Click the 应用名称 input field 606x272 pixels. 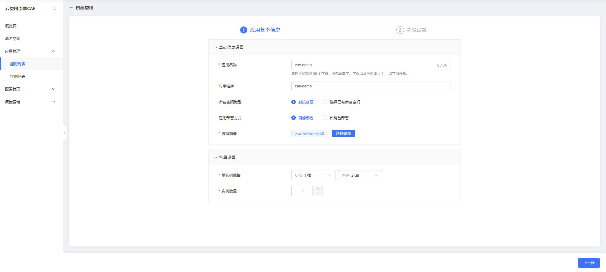click(363, 65)
